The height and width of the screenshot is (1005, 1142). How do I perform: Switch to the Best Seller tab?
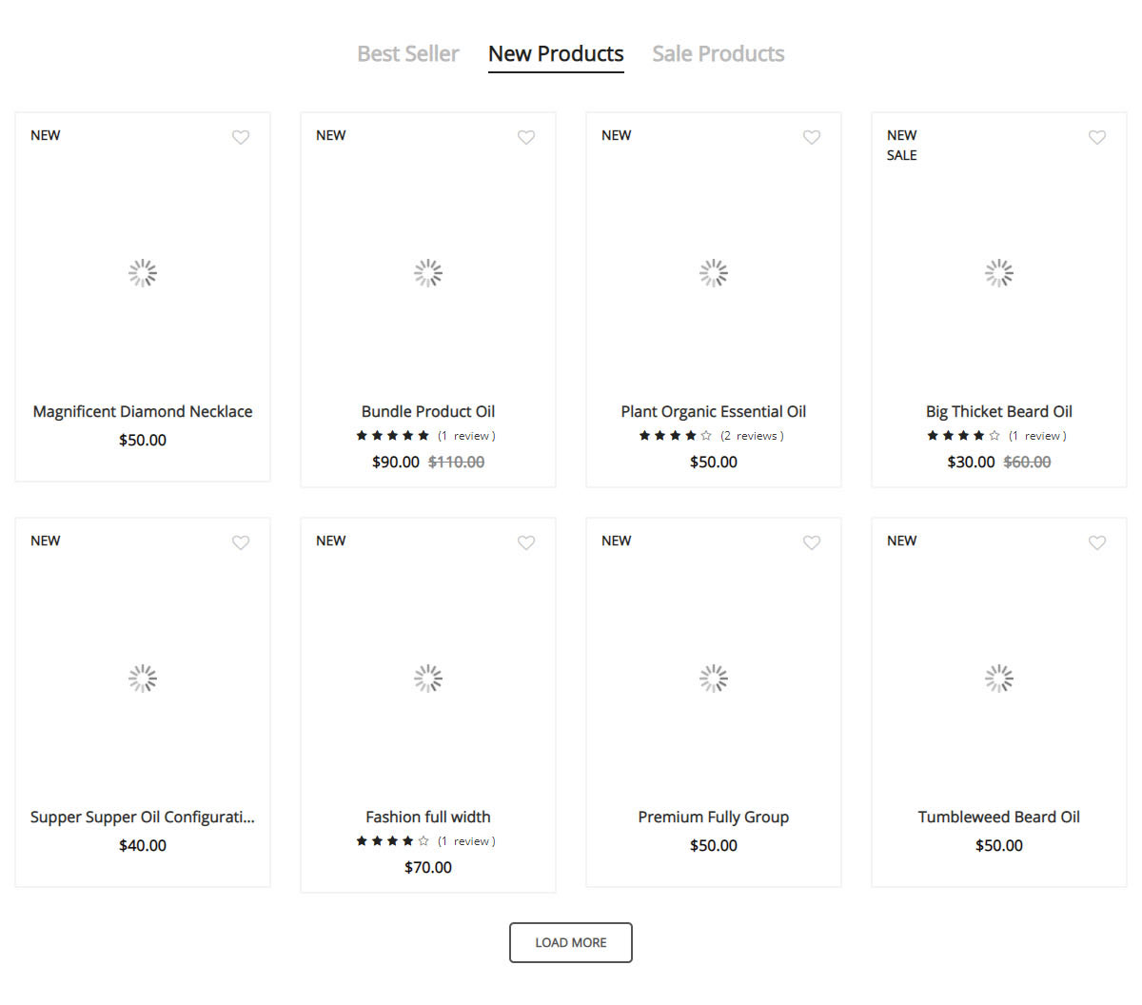point(407,54)
